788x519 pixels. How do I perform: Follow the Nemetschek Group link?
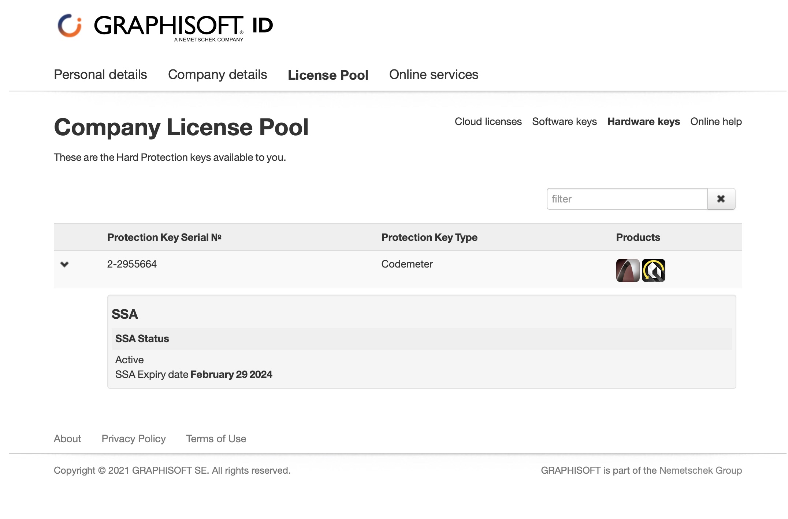[700, 470]
